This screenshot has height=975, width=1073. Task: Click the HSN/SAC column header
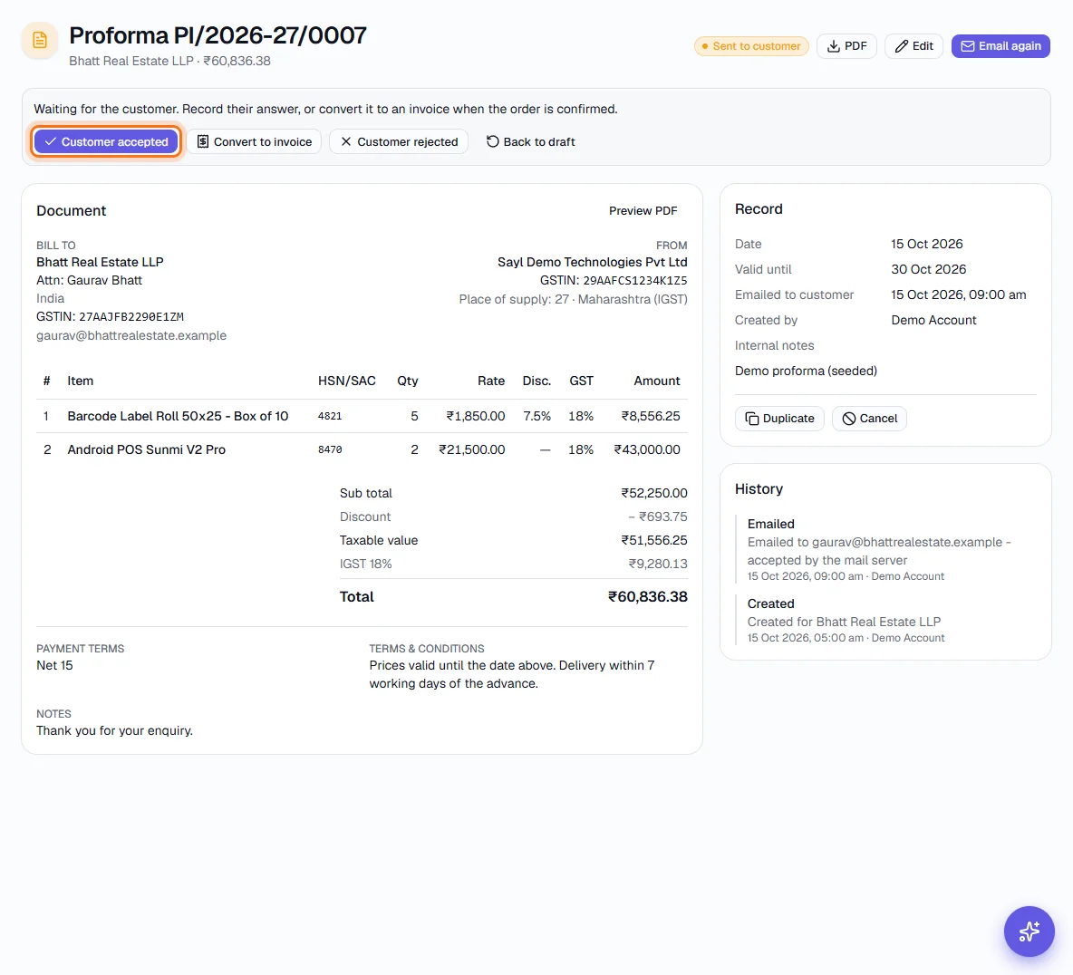[x=346, y=381]
